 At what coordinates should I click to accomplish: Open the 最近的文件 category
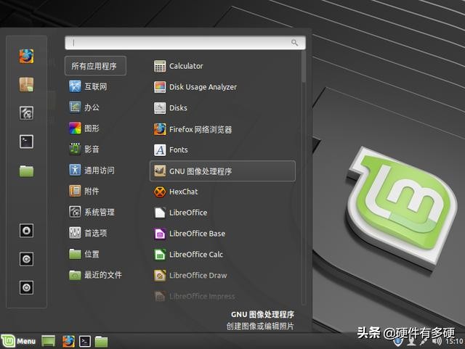click(x=95, y=275)
